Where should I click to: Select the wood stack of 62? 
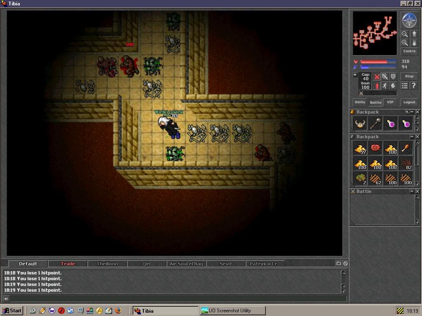(375, 179)
